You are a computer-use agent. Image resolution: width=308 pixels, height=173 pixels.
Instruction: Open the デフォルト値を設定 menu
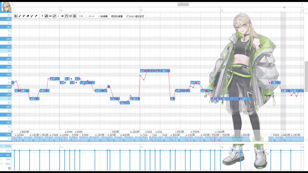click(135, 16)
